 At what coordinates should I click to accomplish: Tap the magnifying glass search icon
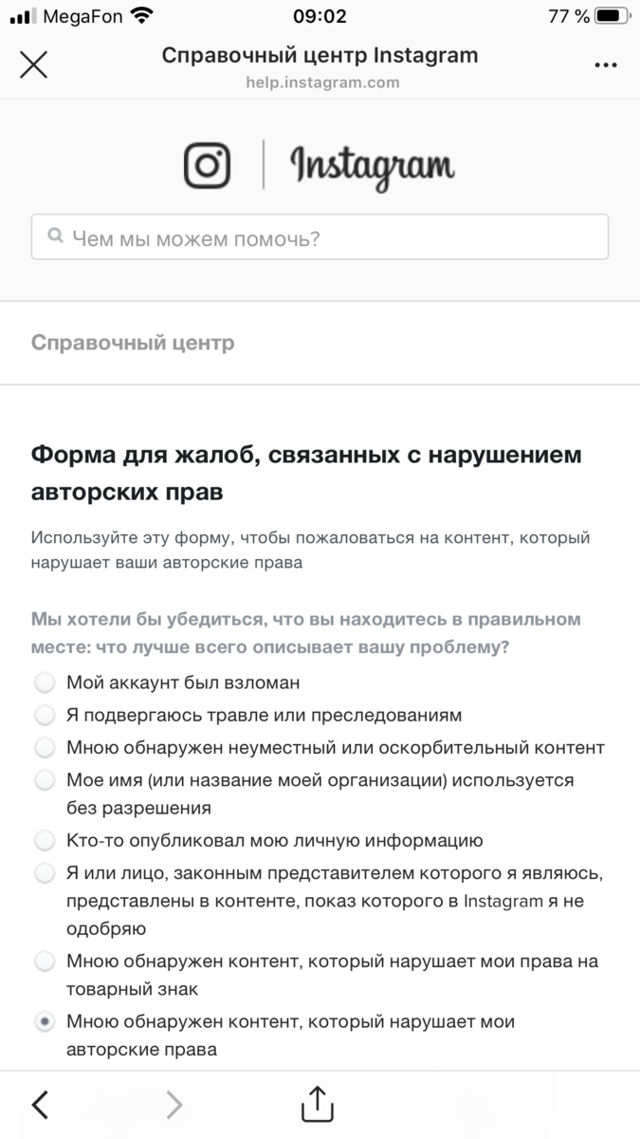[x=55, y=236]
